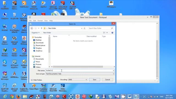Select the Skype desktop shortcut
Viewport: 176px width, 99px height.
(5, 63)
